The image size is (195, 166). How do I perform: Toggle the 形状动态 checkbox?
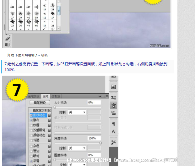point(31,115)
